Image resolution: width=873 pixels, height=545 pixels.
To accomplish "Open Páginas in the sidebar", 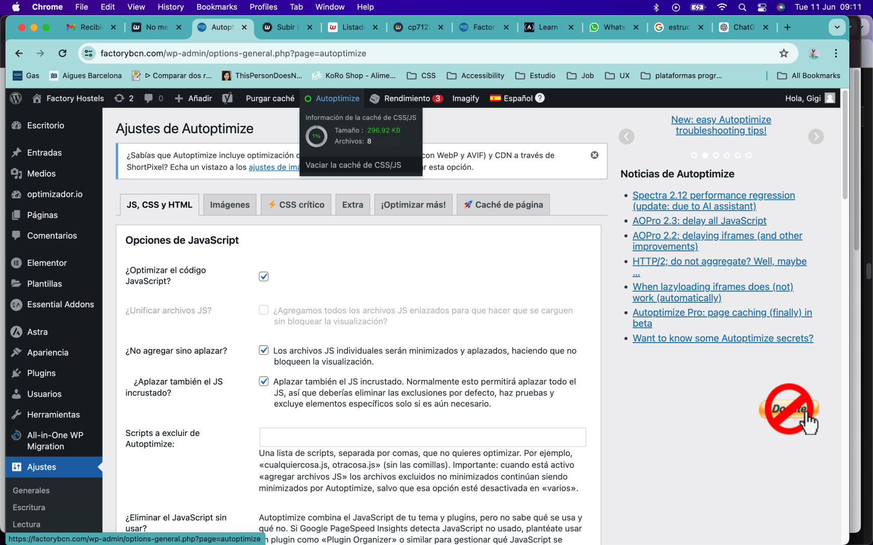I will click(x=42, y=215).
